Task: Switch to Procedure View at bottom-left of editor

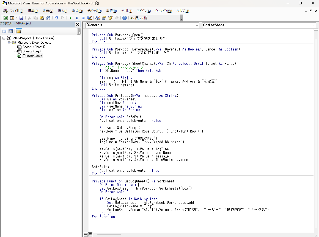Action: click(86, 234)
